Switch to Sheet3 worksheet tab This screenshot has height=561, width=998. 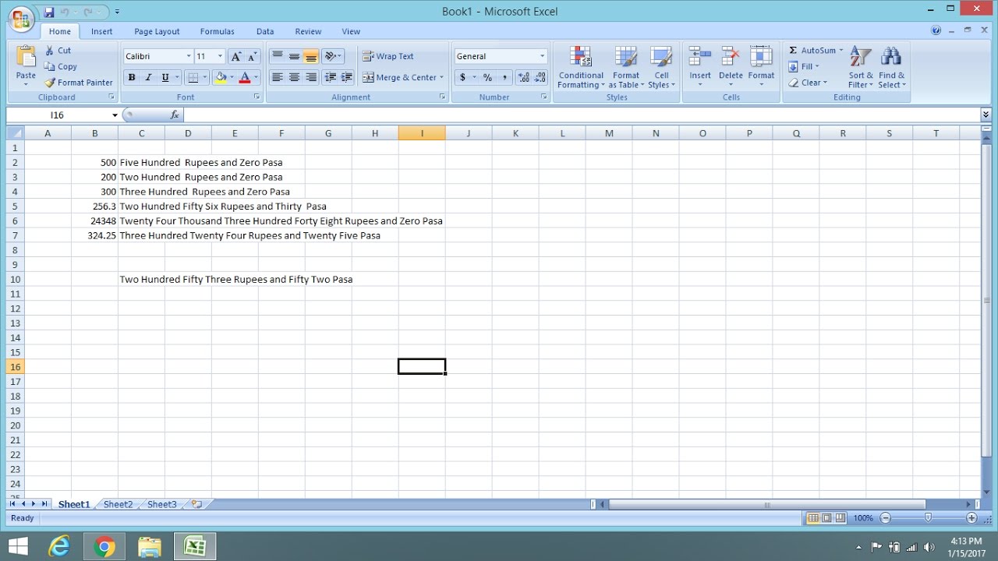click(x=162, y=505)
